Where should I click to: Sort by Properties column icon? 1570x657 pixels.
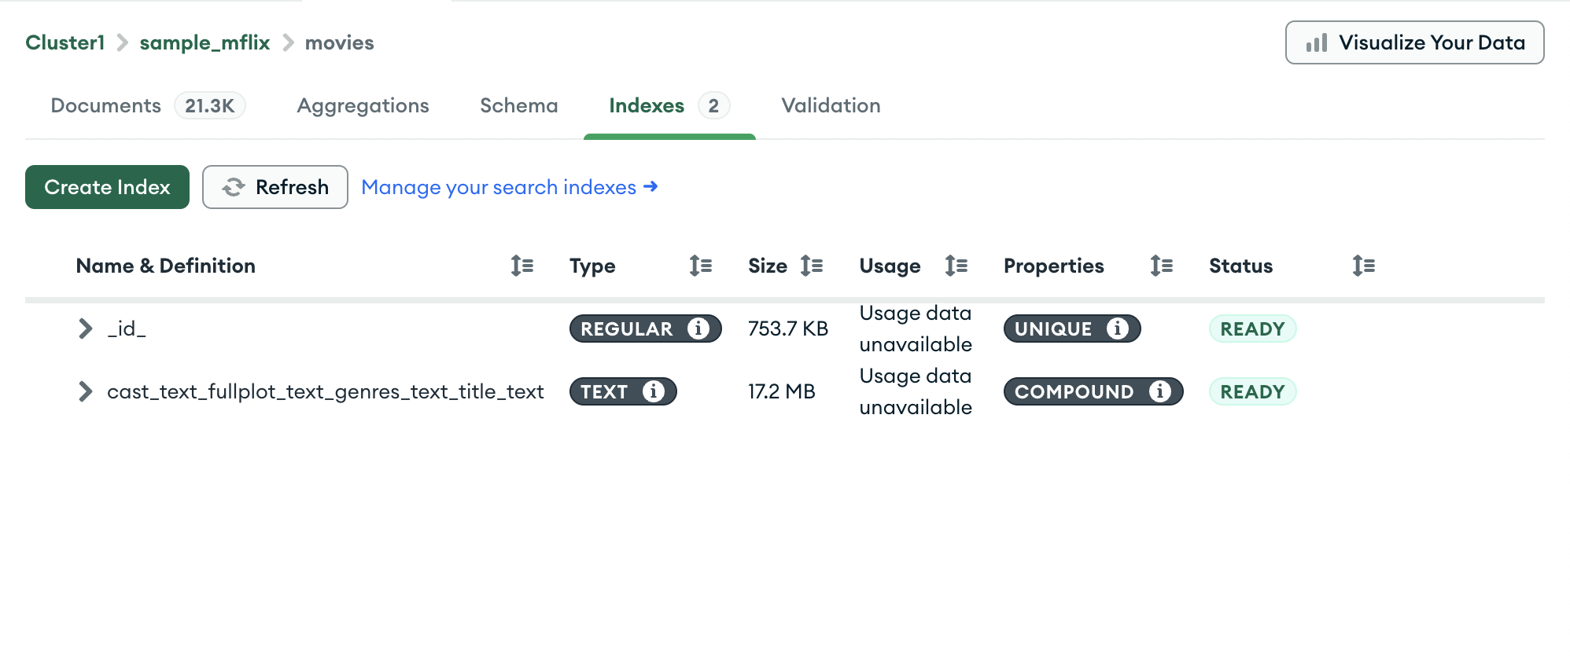pos(1161,266)
